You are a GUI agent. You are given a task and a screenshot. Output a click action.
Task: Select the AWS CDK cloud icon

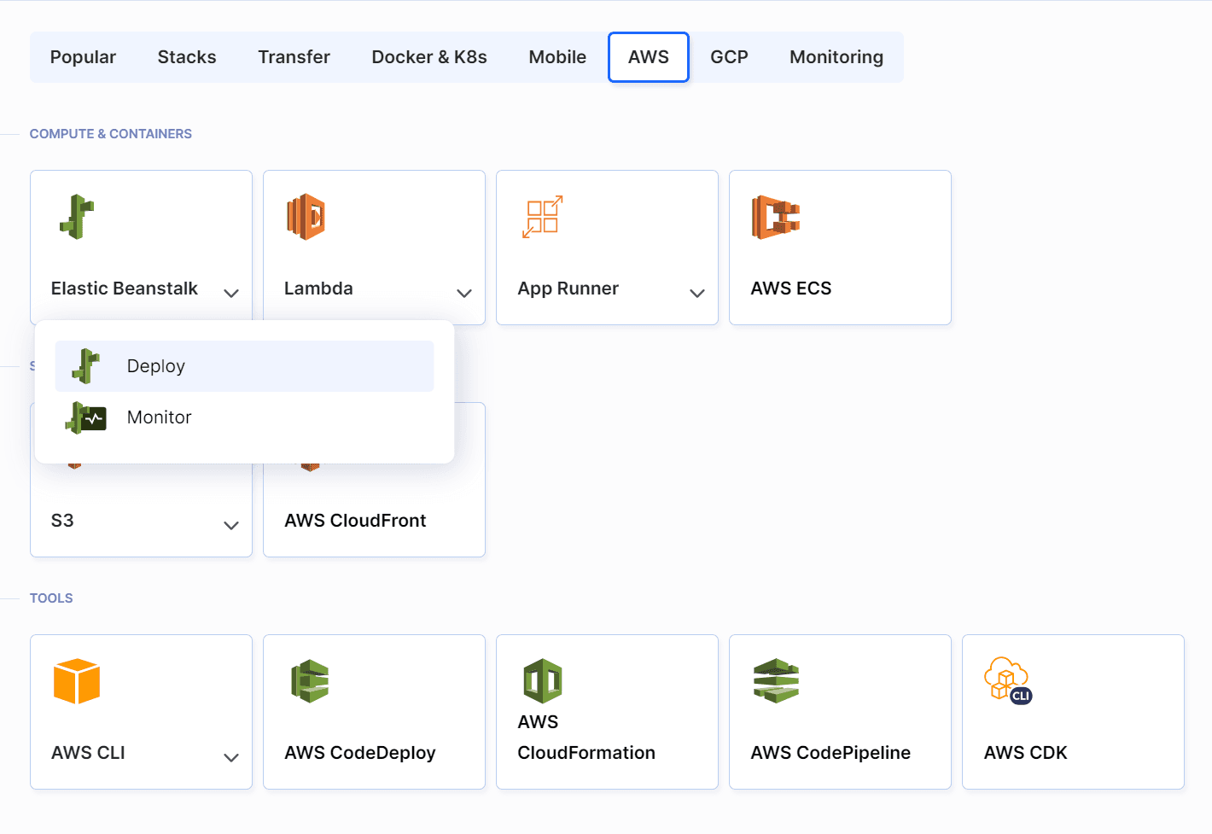[x=1006, y=679]
